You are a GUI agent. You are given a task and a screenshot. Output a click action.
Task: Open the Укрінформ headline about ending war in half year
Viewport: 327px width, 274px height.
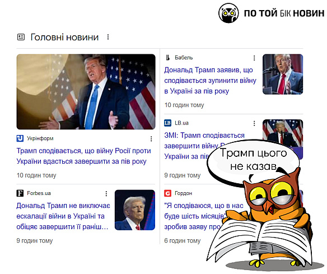point(83,156)
